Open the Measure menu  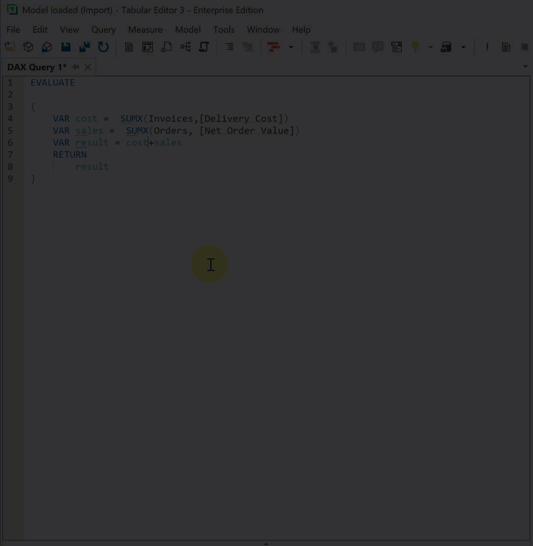145,29
